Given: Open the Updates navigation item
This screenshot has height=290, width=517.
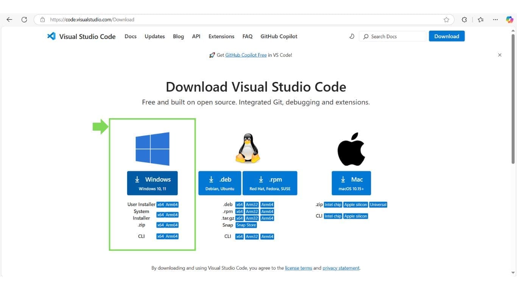Looking at the screenshot, I should point(155,36).
